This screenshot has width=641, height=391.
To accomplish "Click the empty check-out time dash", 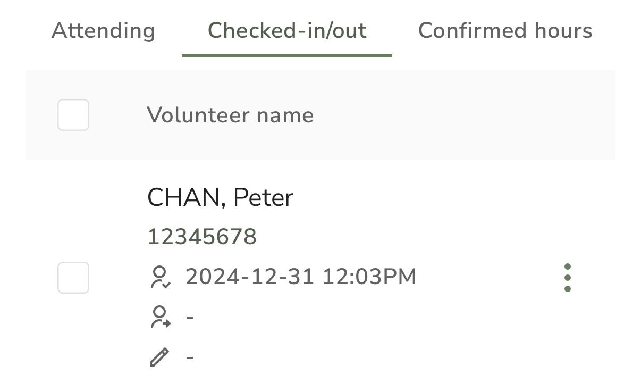I will (190, 318).
